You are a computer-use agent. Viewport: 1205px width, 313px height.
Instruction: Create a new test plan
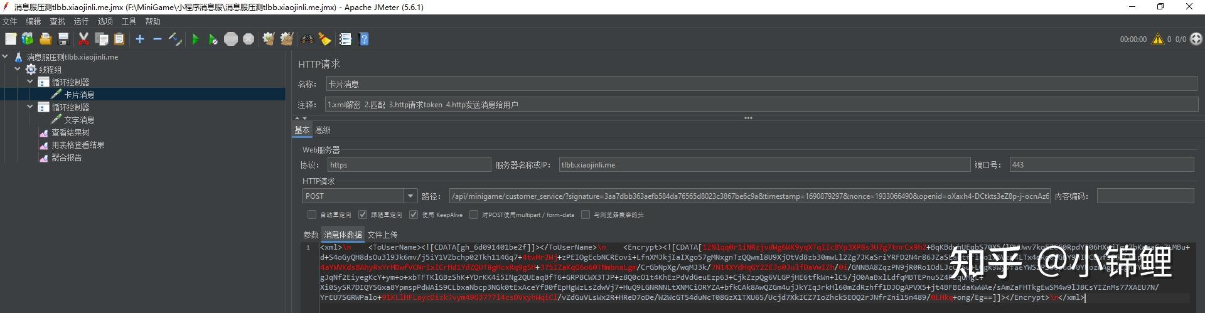pos(11,39)
